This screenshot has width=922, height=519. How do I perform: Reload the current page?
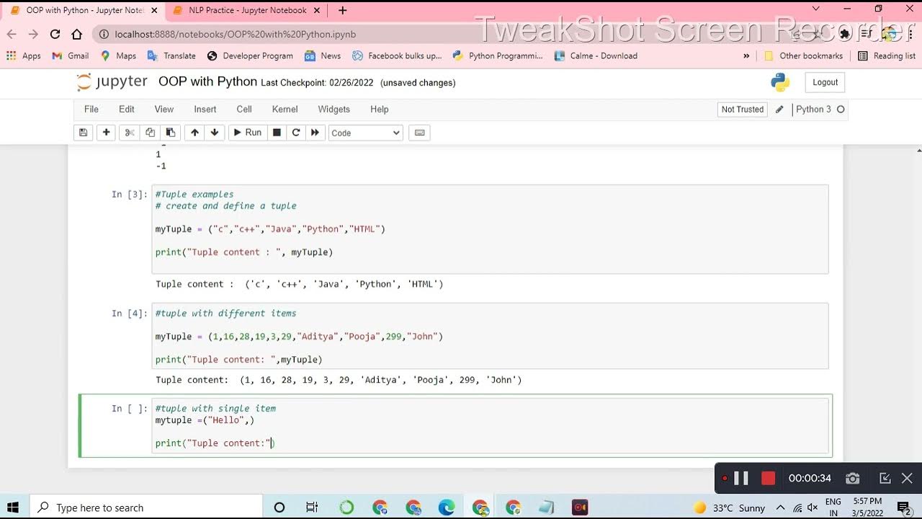pos(55,34)
